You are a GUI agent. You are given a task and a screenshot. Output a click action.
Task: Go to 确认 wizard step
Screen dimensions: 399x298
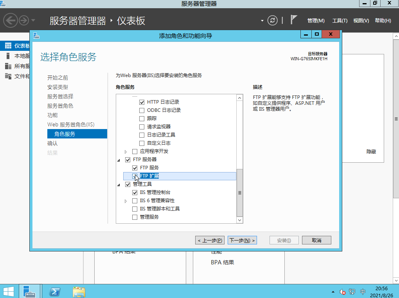pos(52,144)
